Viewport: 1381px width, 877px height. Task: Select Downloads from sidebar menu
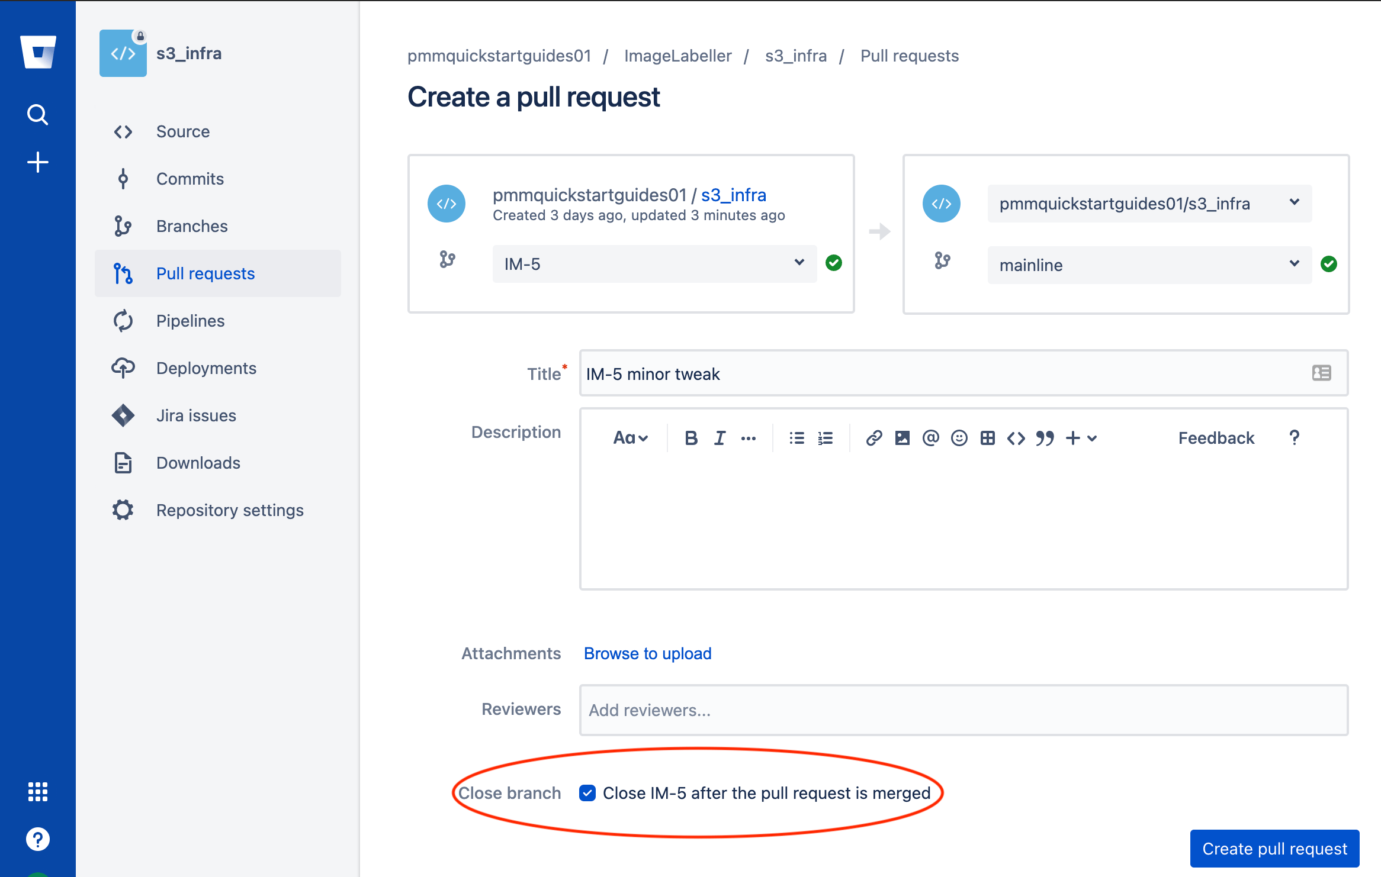tap(197, 463)
